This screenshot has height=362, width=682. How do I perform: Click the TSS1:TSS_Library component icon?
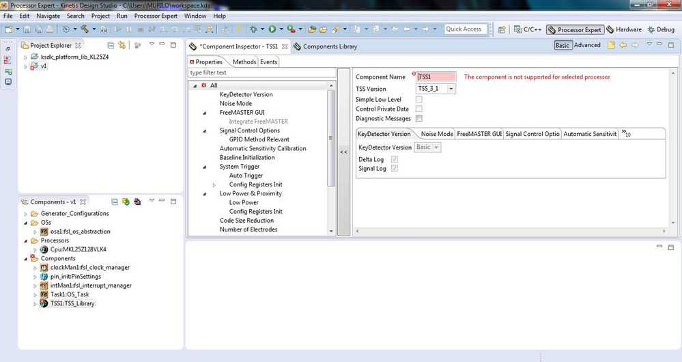(44, 303)
